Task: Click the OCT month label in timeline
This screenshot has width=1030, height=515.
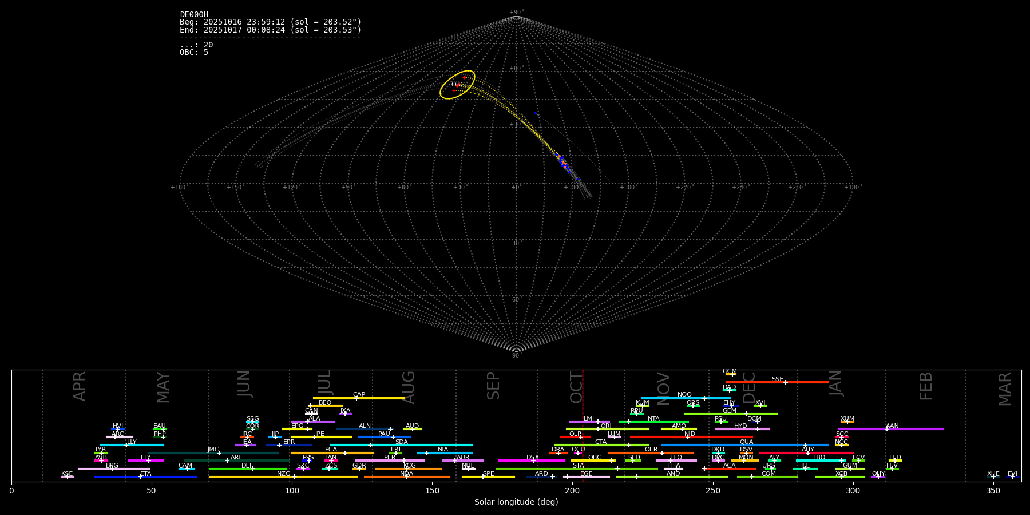Action: (576, 387)
